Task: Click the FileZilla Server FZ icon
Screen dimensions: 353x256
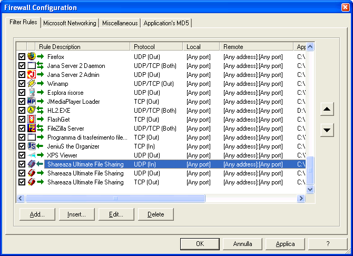Action: 32,128
